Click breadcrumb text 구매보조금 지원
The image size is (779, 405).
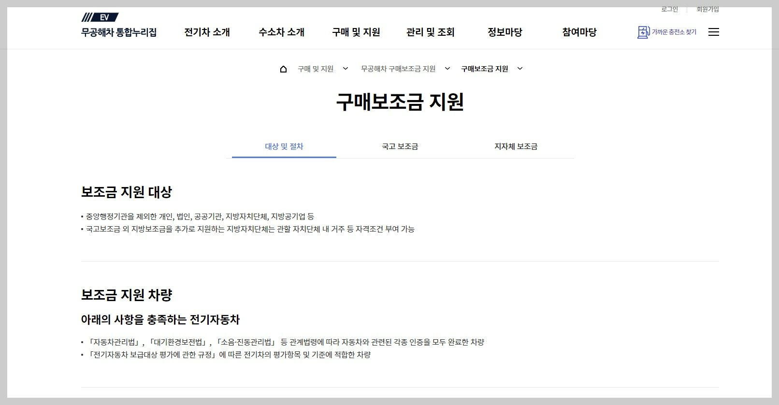485,69
